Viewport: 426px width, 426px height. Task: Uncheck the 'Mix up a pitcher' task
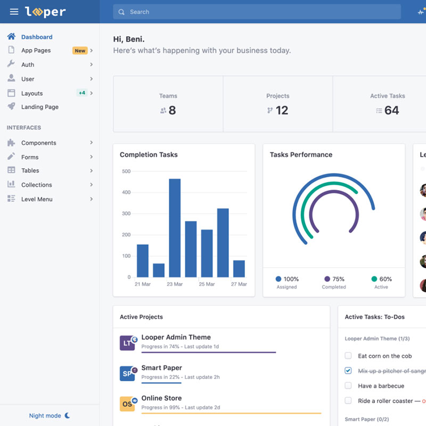(x=348, y=371)
